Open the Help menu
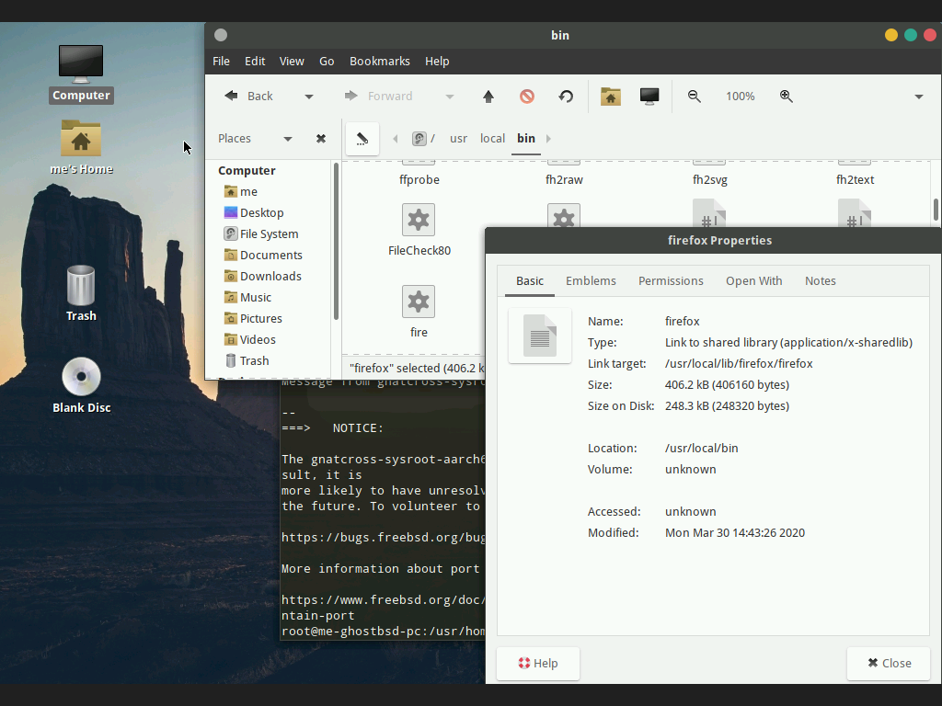Screen dimensions: 942x706 tap(437, 62)
